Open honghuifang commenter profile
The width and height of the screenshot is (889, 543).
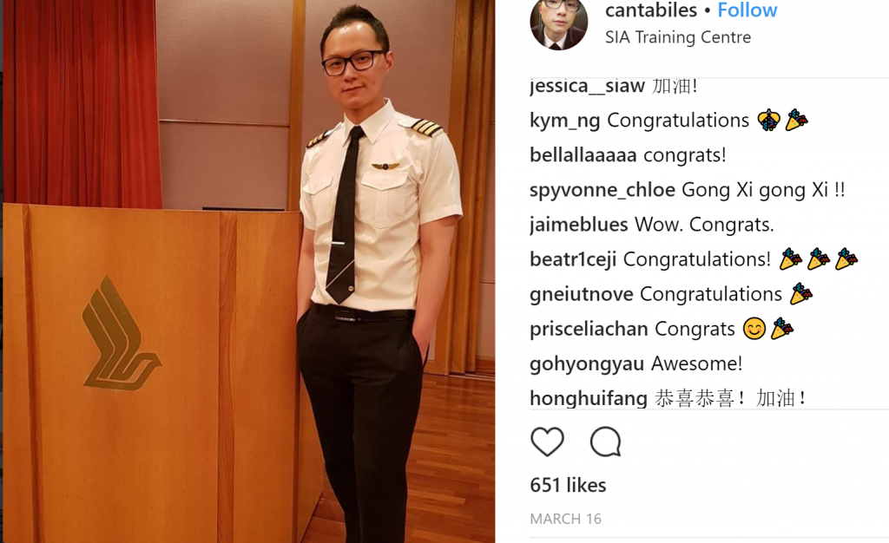588,399
